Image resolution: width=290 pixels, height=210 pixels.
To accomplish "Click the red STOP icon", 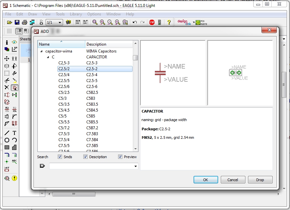I will [152, 22].
